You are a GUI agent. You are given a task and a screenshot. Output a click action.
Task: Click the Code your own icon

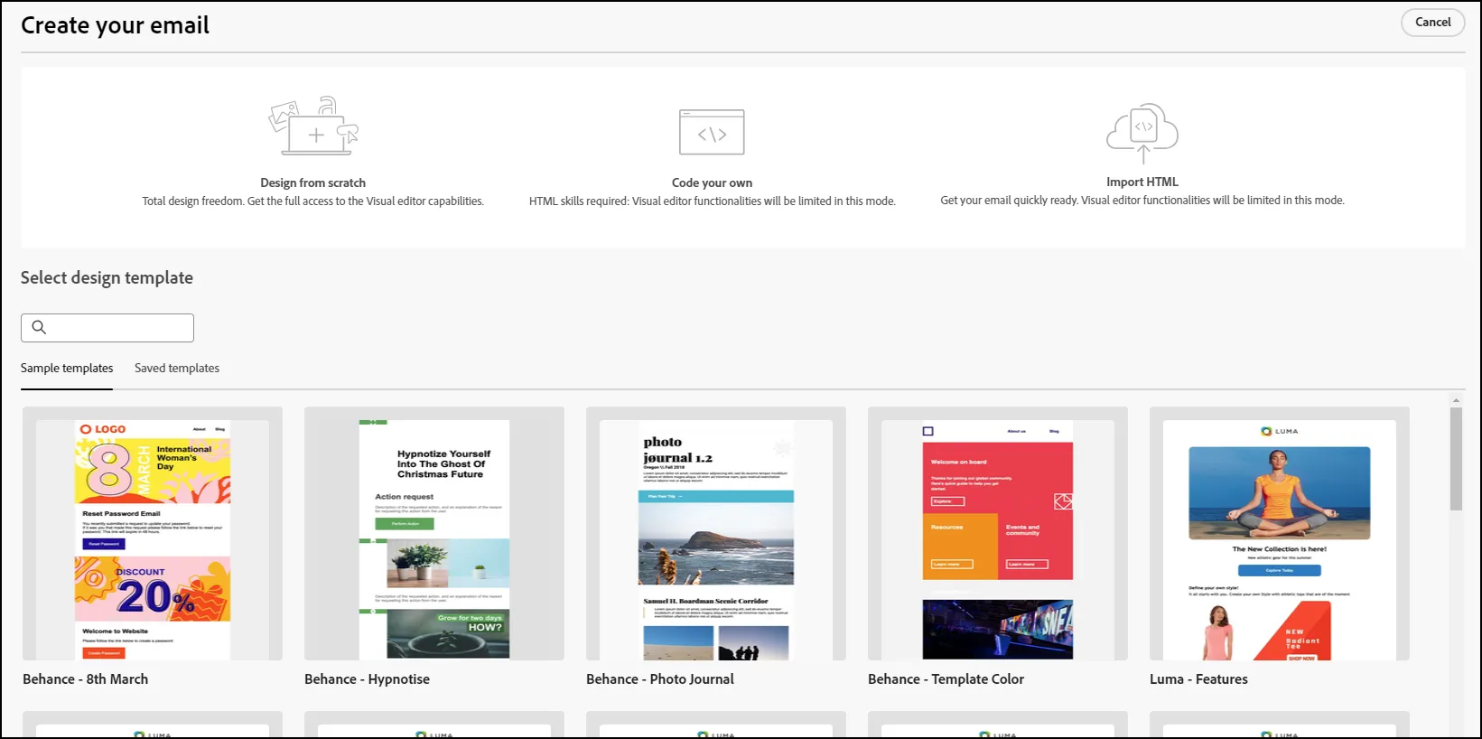[712, 132]
